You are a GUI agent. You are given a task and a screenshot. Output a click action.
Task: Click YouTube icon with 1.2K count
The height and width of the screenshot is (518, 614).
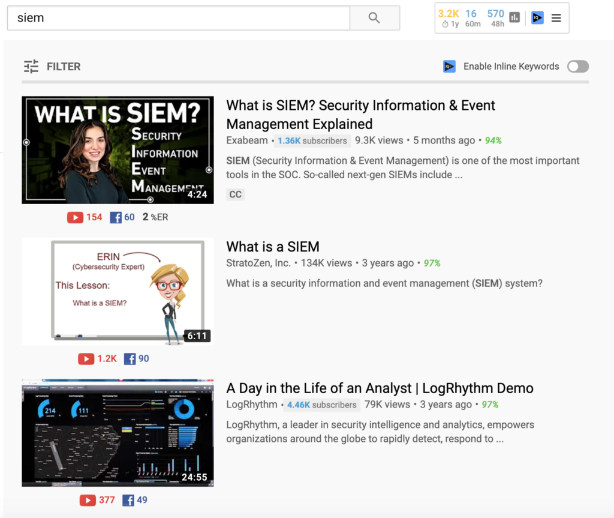[x=97, y=359]
